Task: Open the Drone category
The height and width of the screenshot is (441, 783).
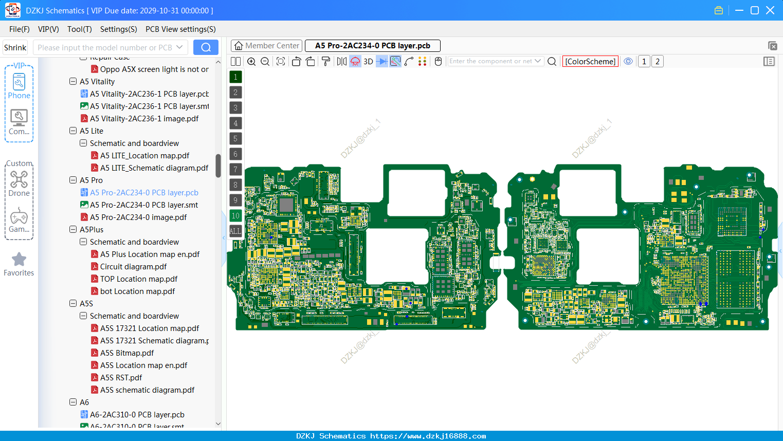Action: coord(19,184)
